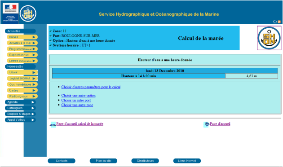The height and width of the screenshot is (167, 283).
Task: Click the return arrow icon near Page d'accueil
Action: click(x=207, y=124)
